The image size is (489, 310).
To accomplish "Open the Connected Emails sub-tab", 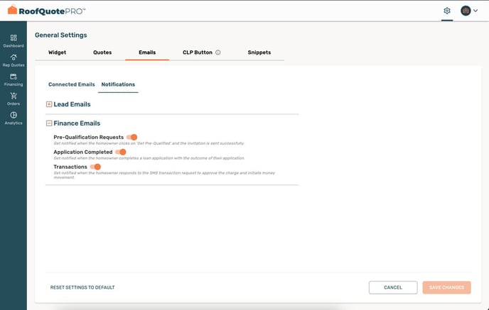I will point(71,84).
